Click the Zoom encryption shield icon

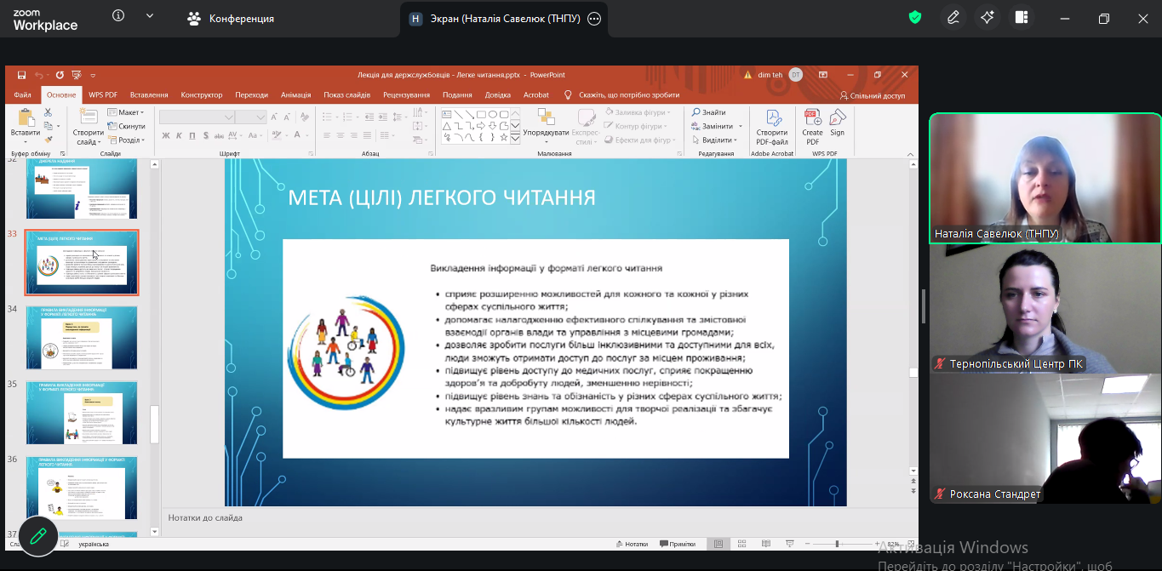[x=915, y=18]
